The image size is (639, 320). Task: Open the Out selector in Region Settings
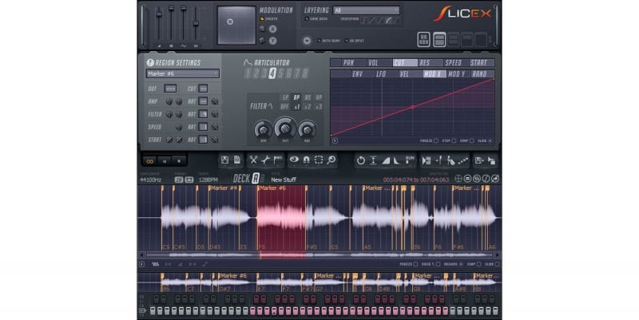click(x=170, y=89)
